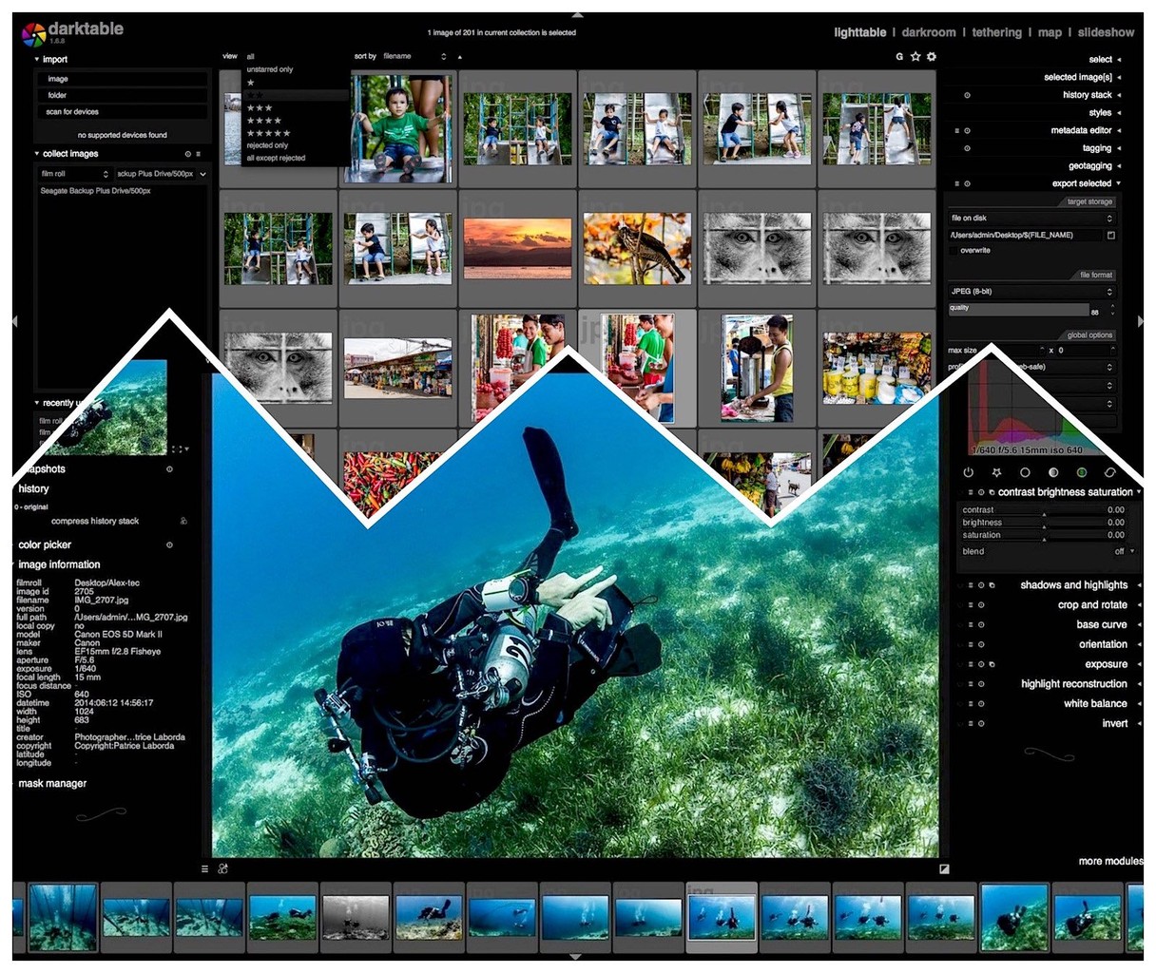Click the saturation slider
This screenshot has width=1156, height=973.
(x=1044, y=535)
